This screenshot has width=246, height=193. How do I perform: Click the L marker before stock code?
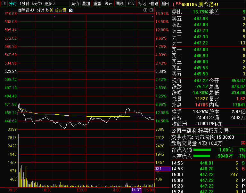pyautogui.click(x=174, y=4)
